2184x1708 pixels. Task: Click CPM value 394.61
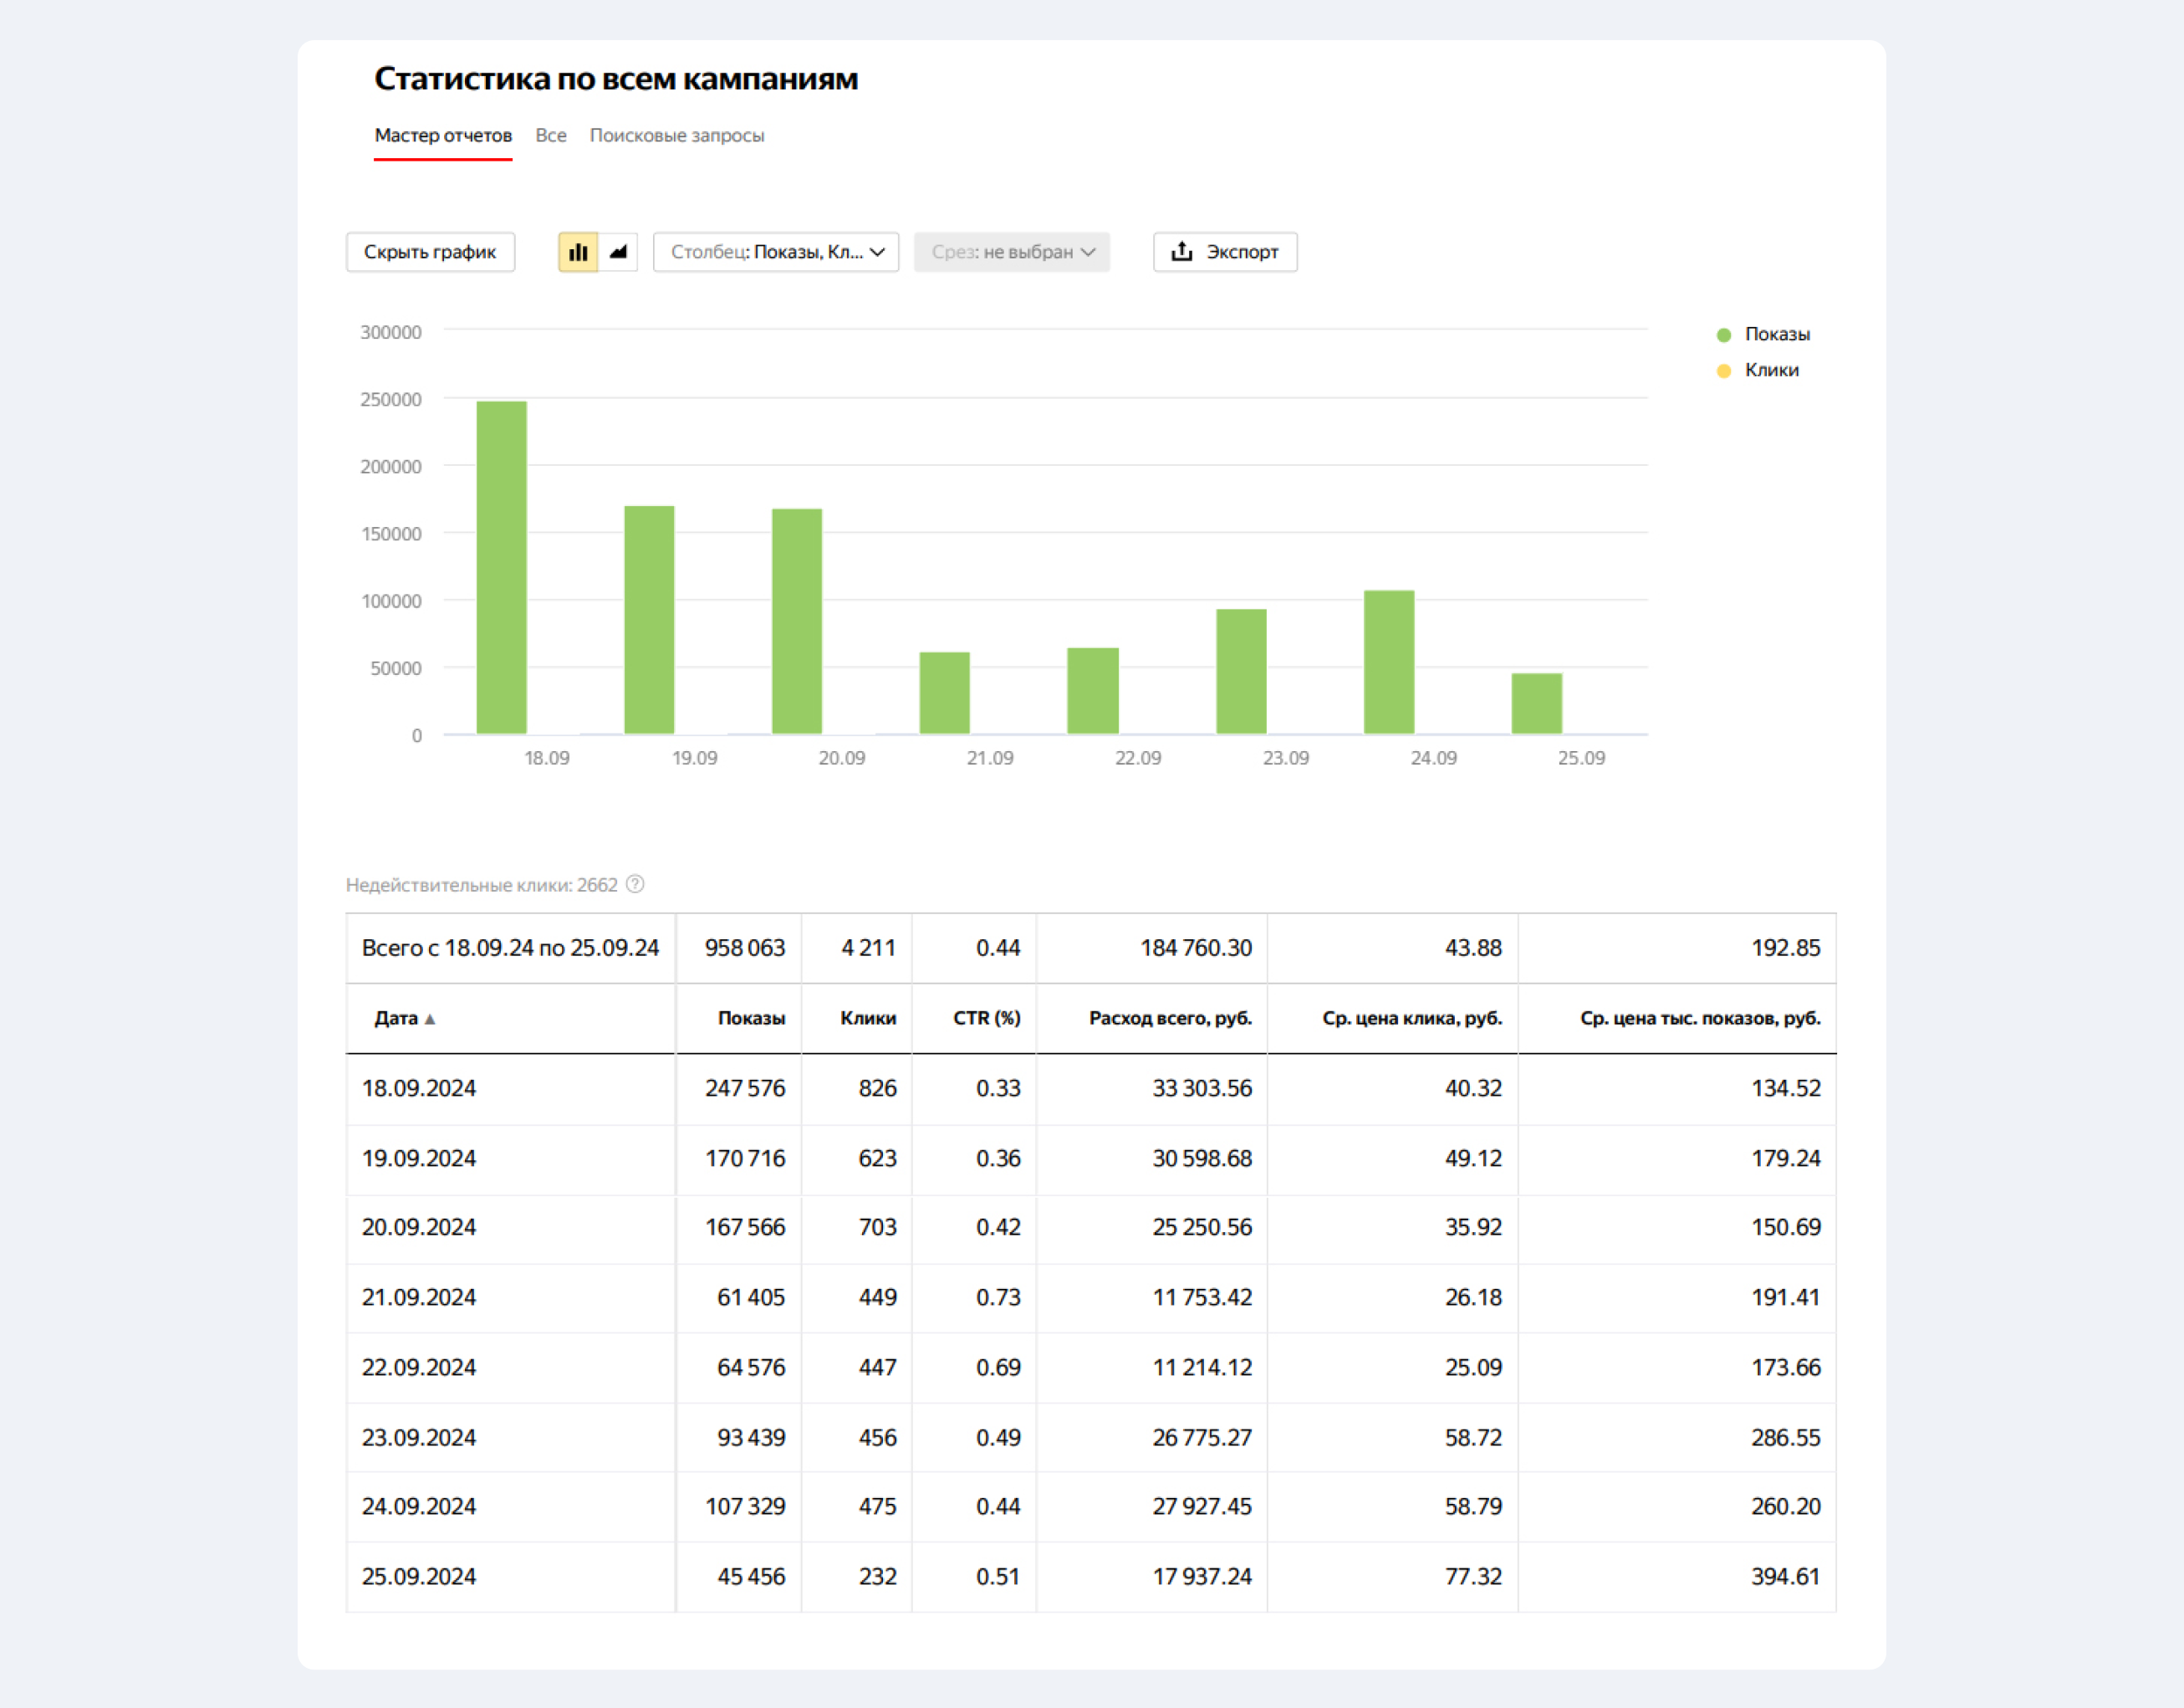tap(1786, 1577)
